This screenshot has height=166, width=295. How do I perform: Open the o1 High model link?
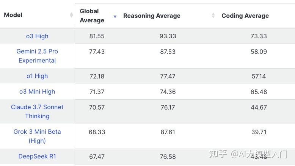coord(37,76)
